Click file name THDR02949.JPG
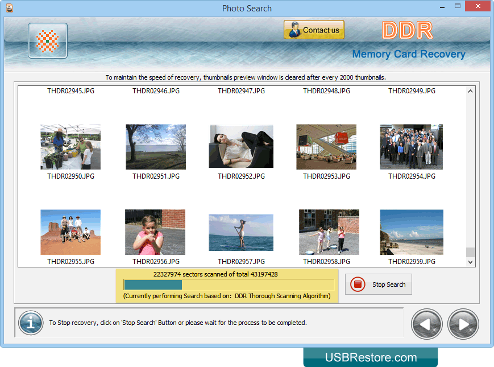The width and height of the screenshot is (494, 367). 412,91
